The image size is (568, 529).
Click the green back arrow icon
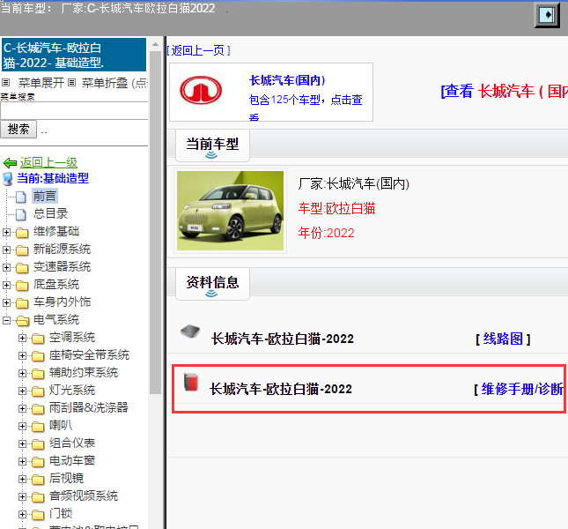pos(10,163)
